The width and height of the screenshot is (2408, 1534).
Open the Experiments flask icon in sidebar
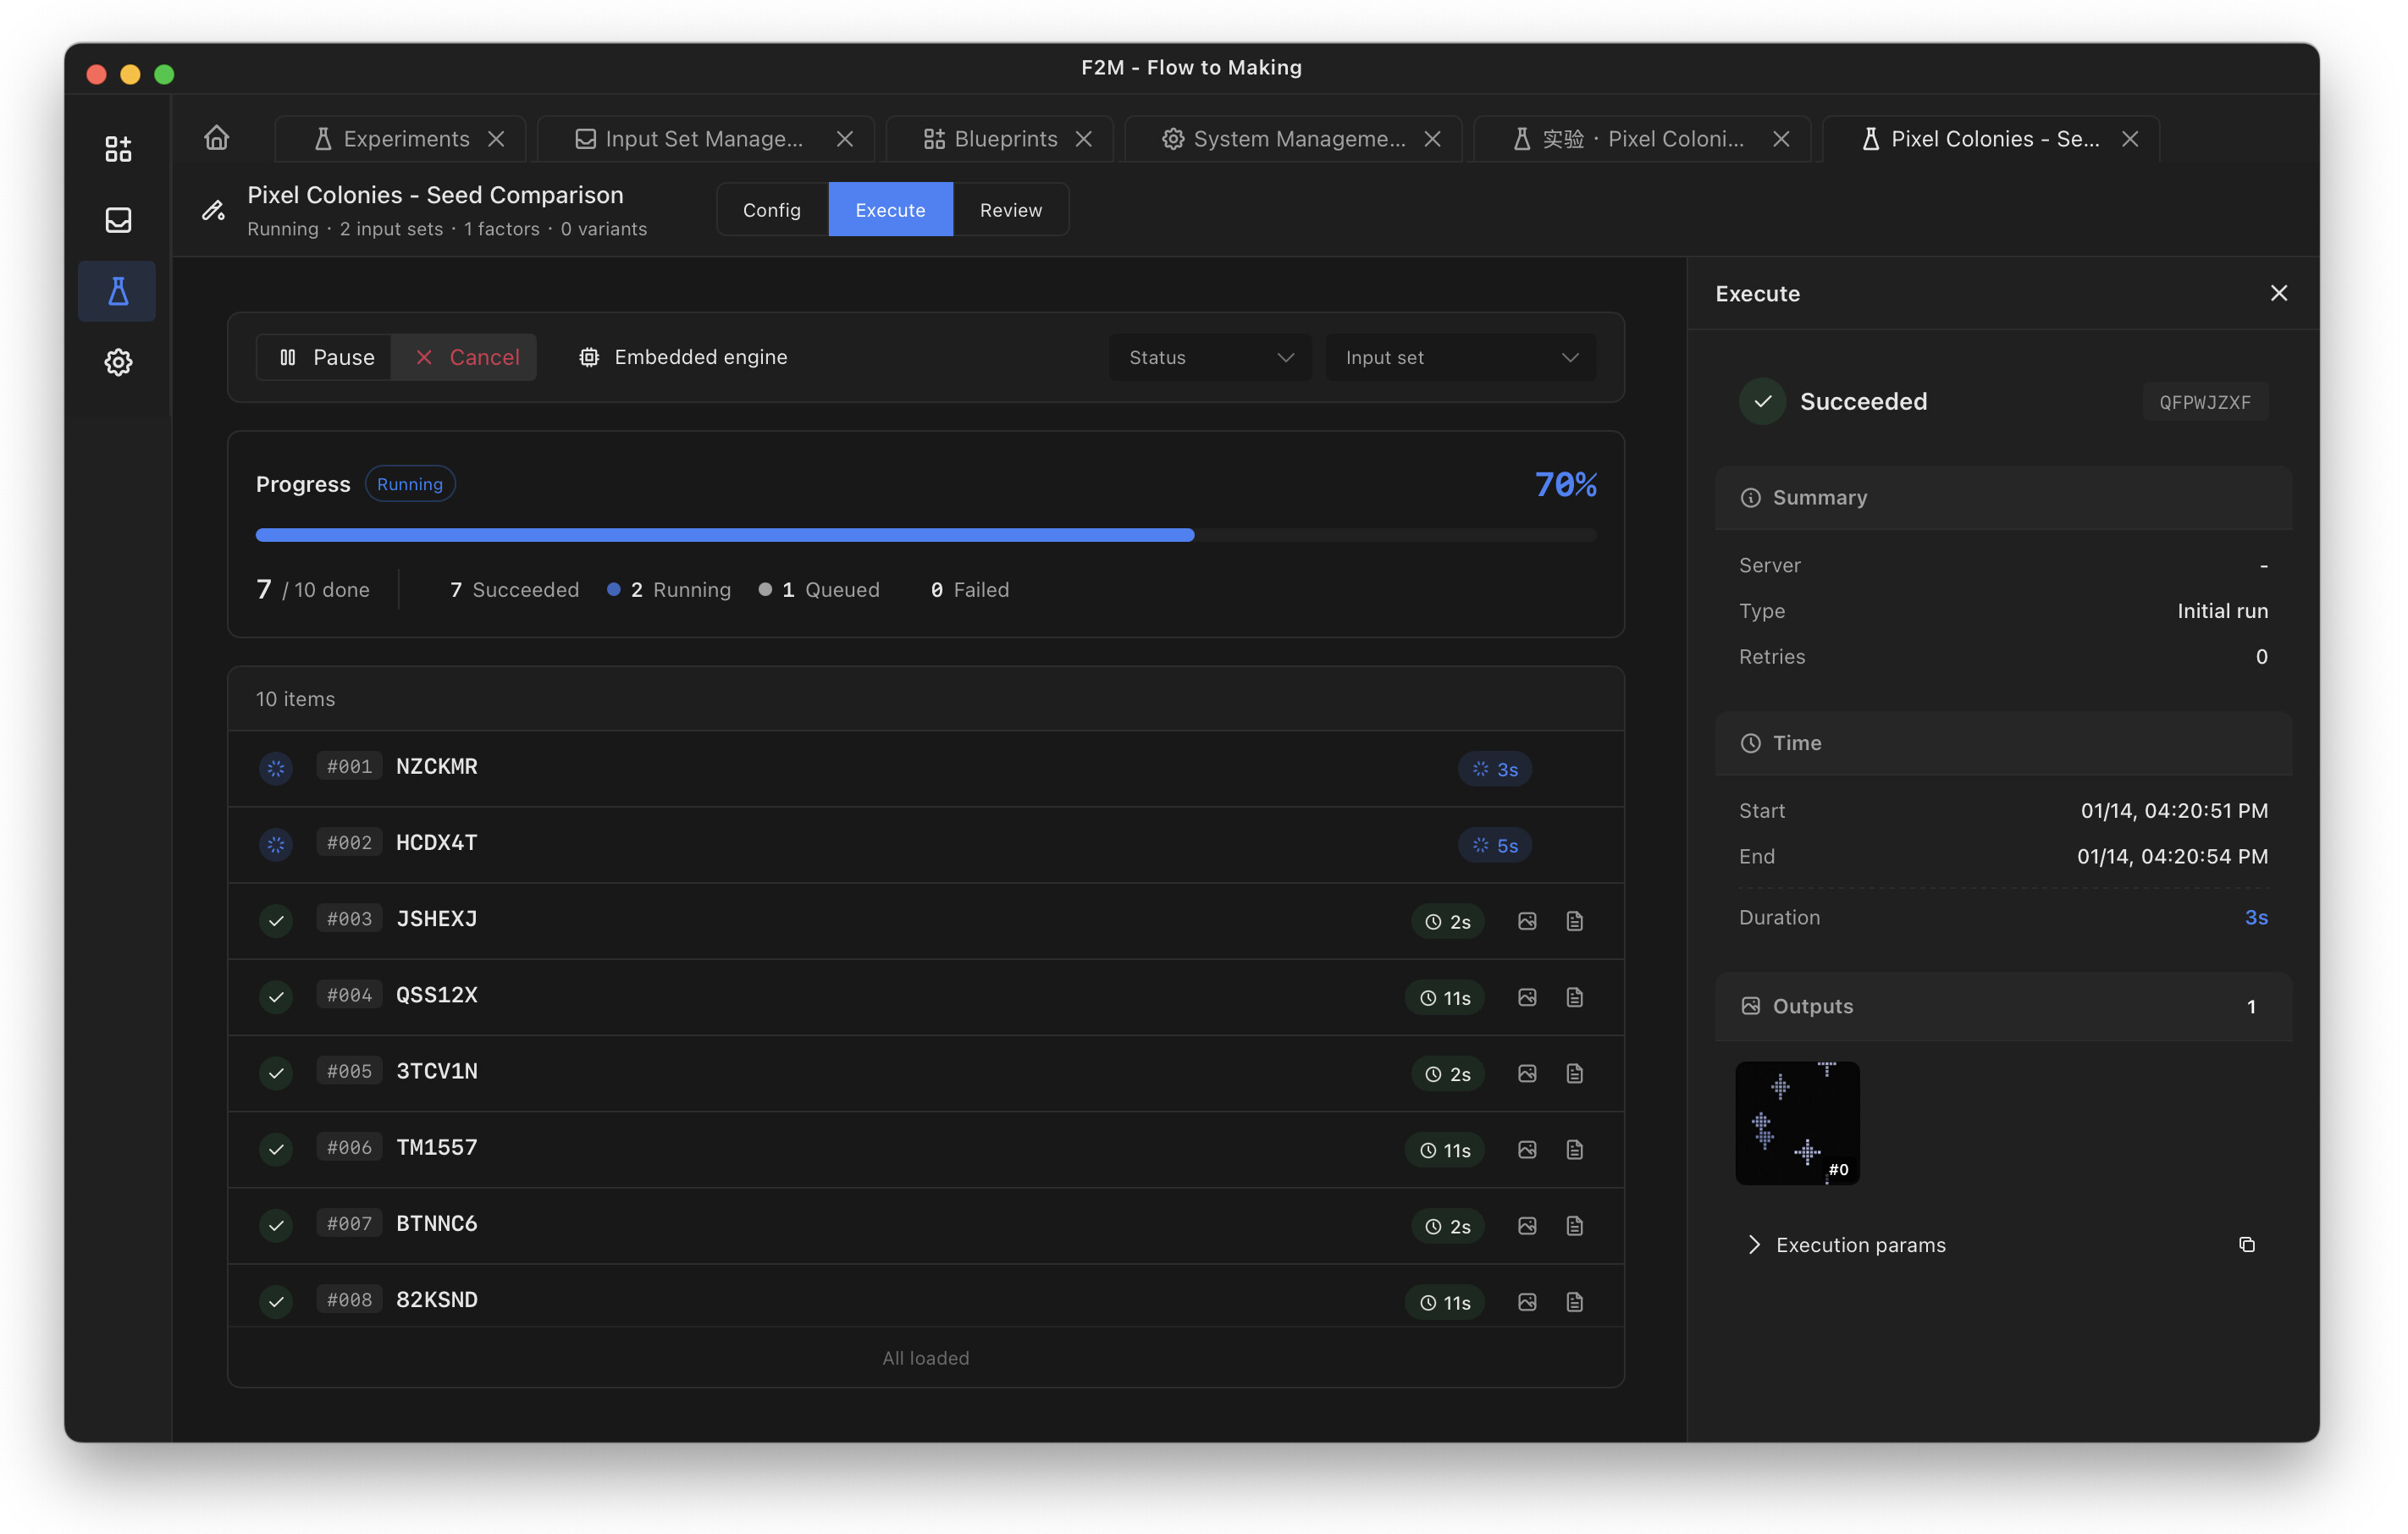[x=117, y=291]
